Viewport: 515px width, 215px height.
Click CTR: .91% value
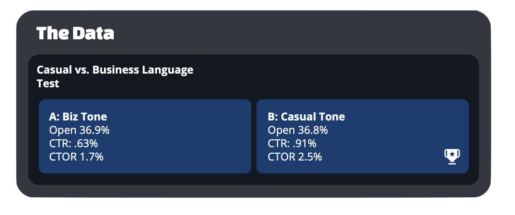(x=292, y=144)
